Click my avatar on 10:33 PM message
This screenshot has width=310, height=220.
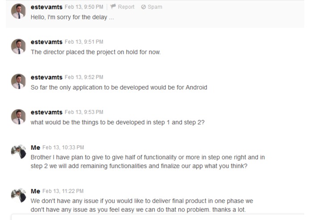(x=18, y=152)
